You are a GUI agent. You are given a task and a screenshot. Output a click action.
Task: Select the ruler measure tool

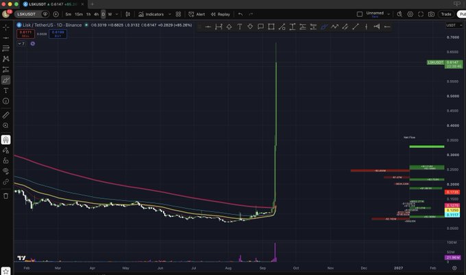(x=5, y=115)
